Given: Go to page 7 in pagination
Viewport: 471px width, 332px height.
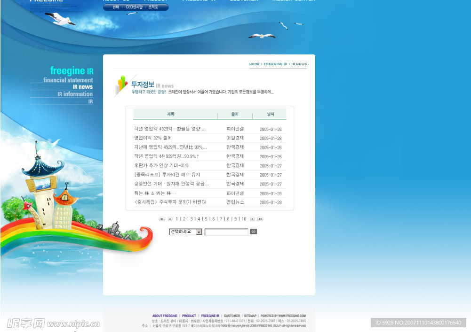Looking at the screenshot, I should click(x=221, y=219).
